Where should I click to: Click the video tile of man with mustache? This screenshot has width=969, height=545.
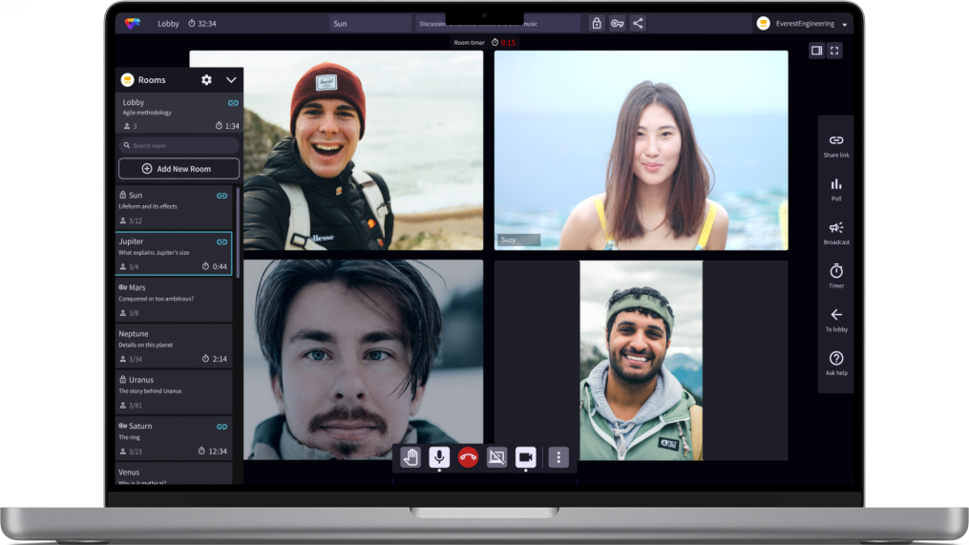click(364, 360)
